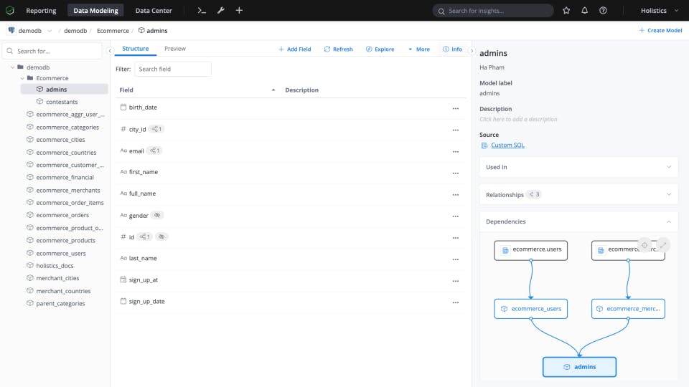Open the notifications bell
This screenshot has height=387, width=689.
(x=584, y=11)
